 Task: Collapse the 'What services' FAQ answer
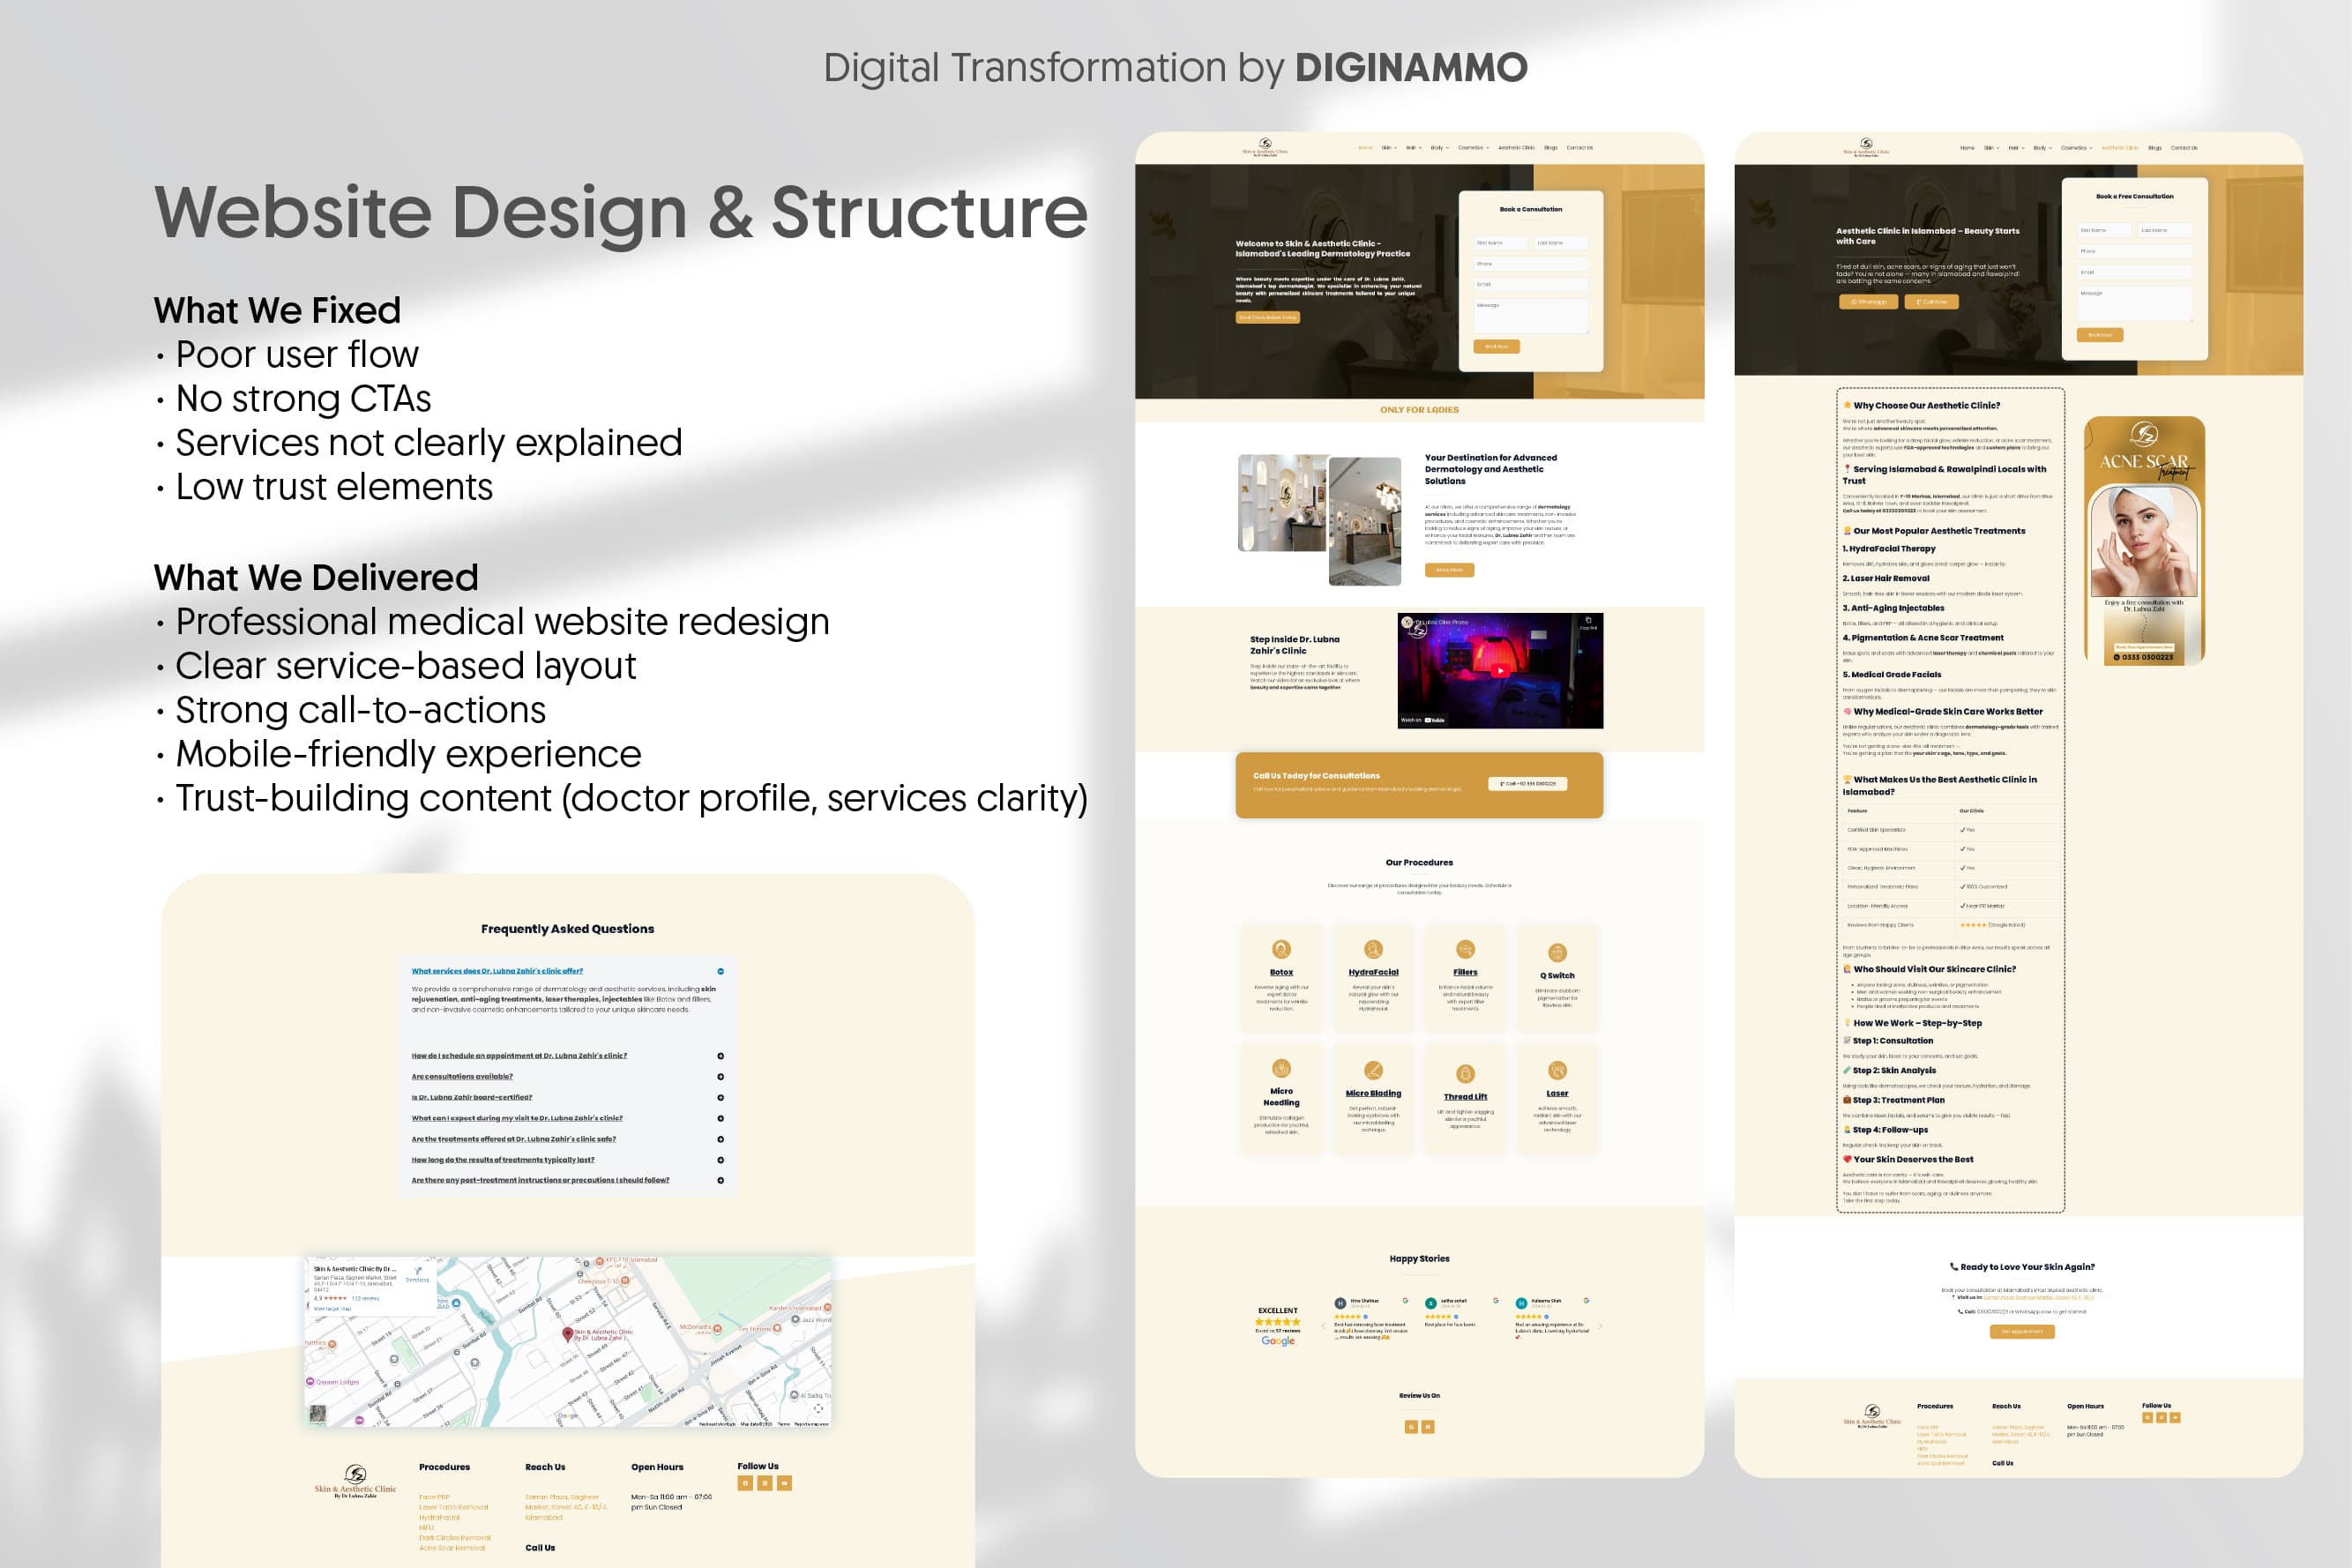click(x=720, y=971)
